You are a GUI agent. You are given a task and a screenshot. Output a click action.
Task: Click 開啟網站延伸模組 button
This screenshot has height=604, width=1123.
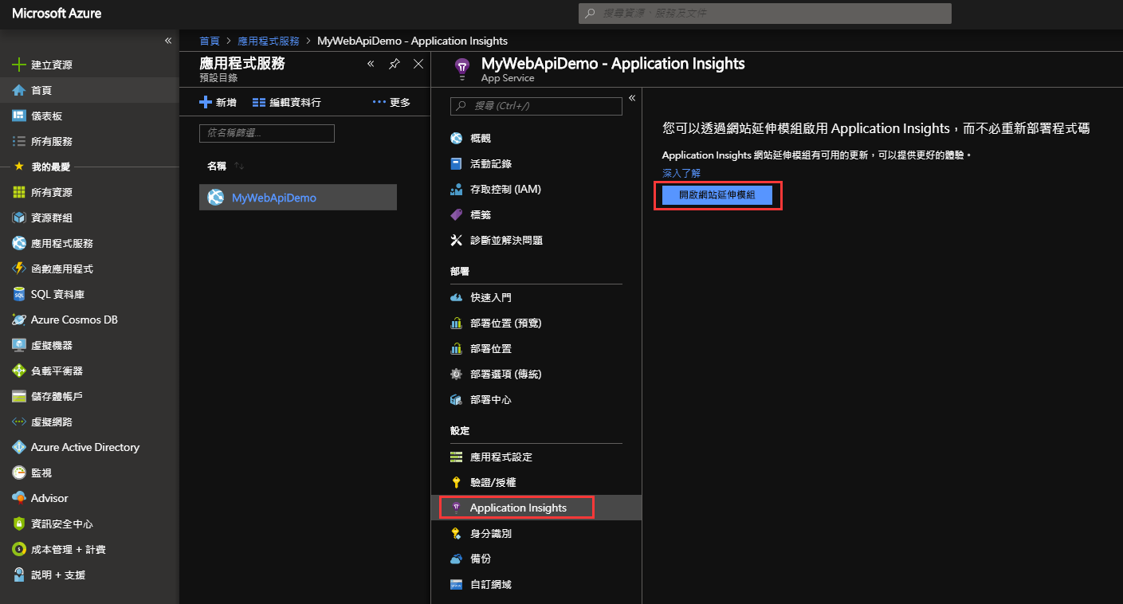pos(717,195)
